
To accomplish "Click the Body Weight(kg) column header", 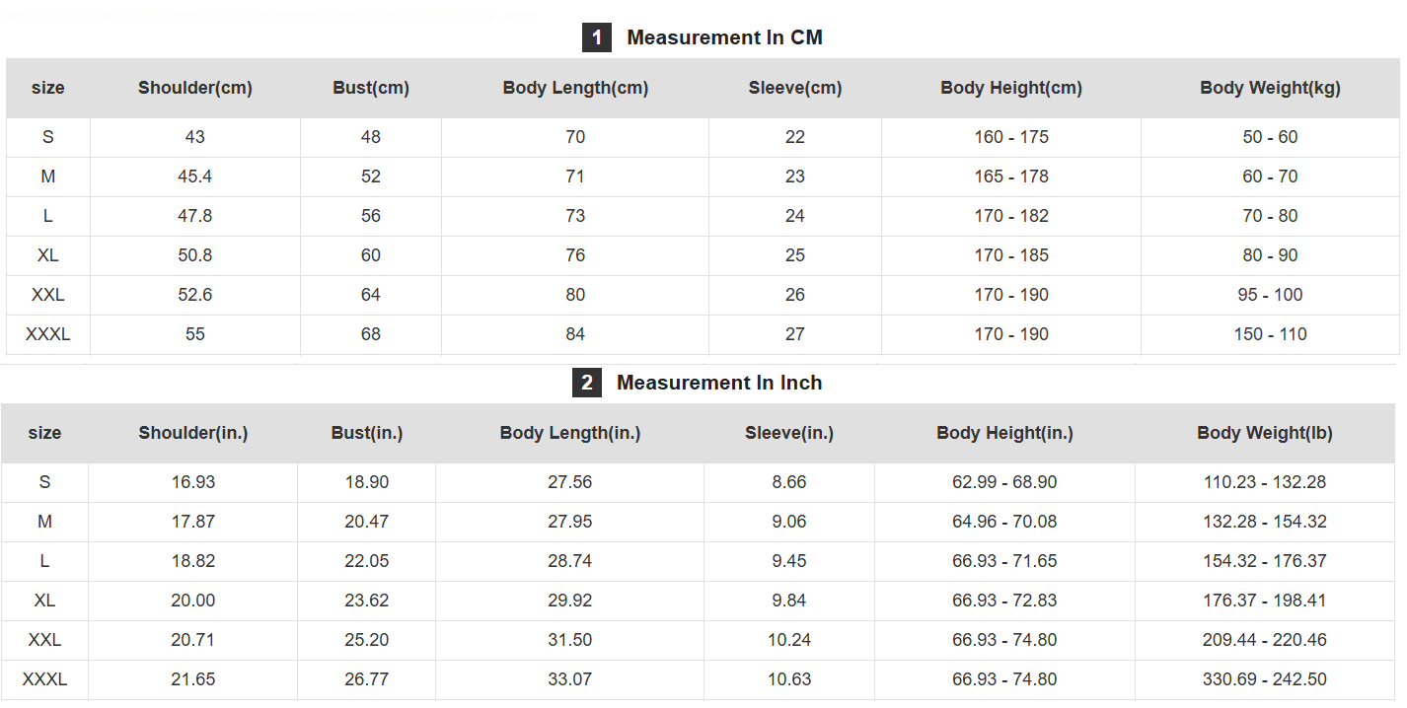I will (x=1270, y=88).
